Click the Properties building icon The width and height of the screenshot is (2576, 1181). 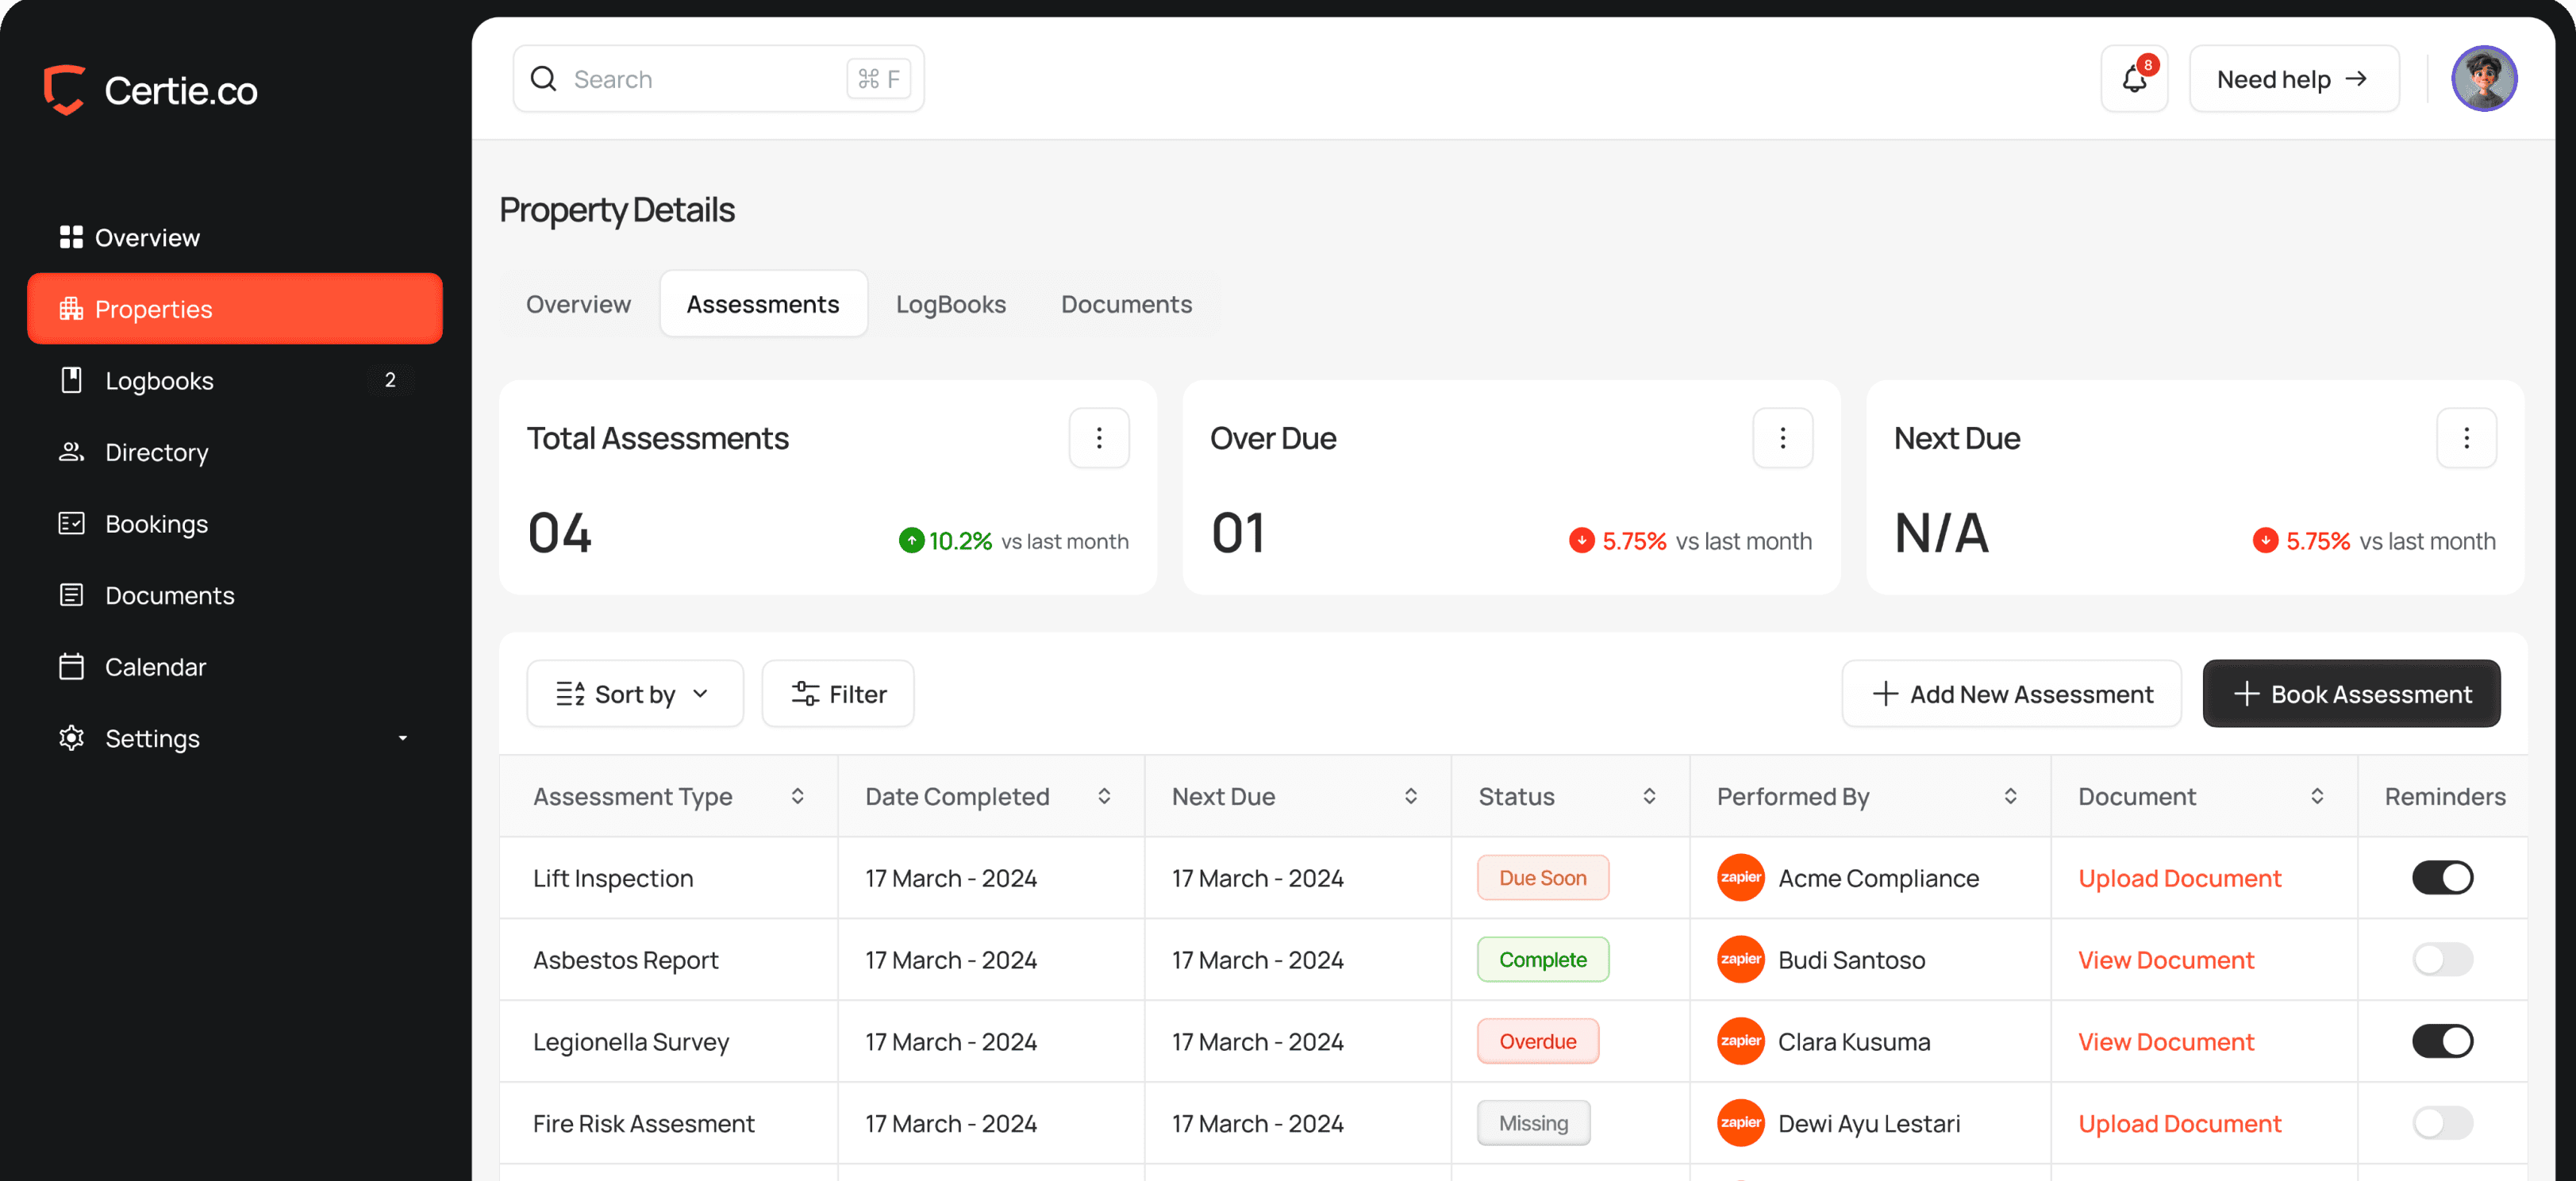71,309
